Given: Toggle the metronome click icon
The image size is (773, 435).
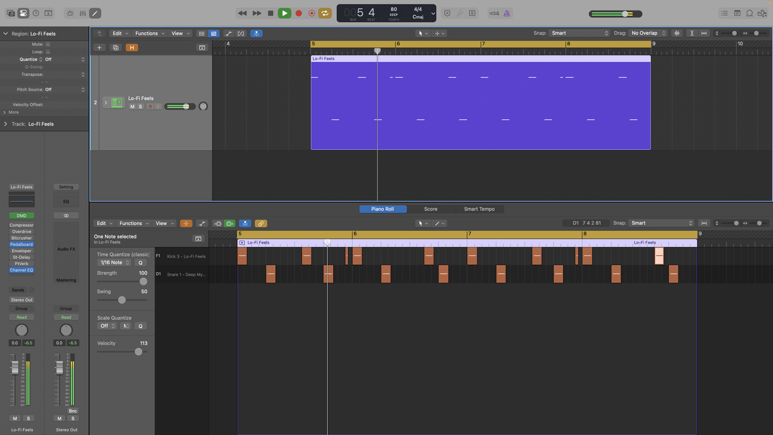Looking at the screenshot, I should pyautogui.click(x=507, y=13).
